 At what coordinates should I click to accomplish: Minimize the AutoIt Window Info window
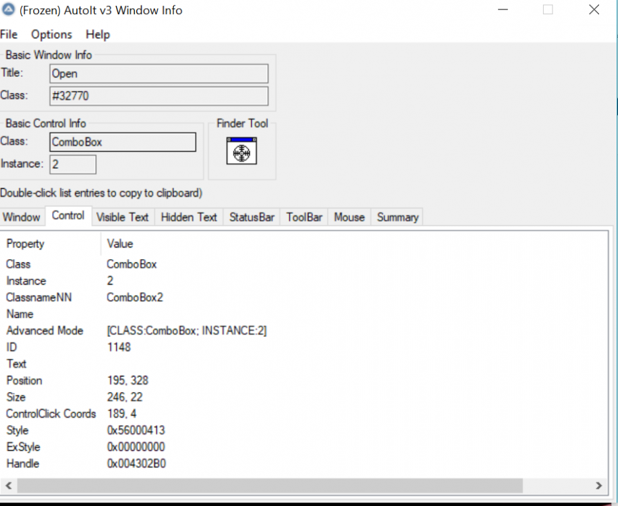tap(503, 9)
